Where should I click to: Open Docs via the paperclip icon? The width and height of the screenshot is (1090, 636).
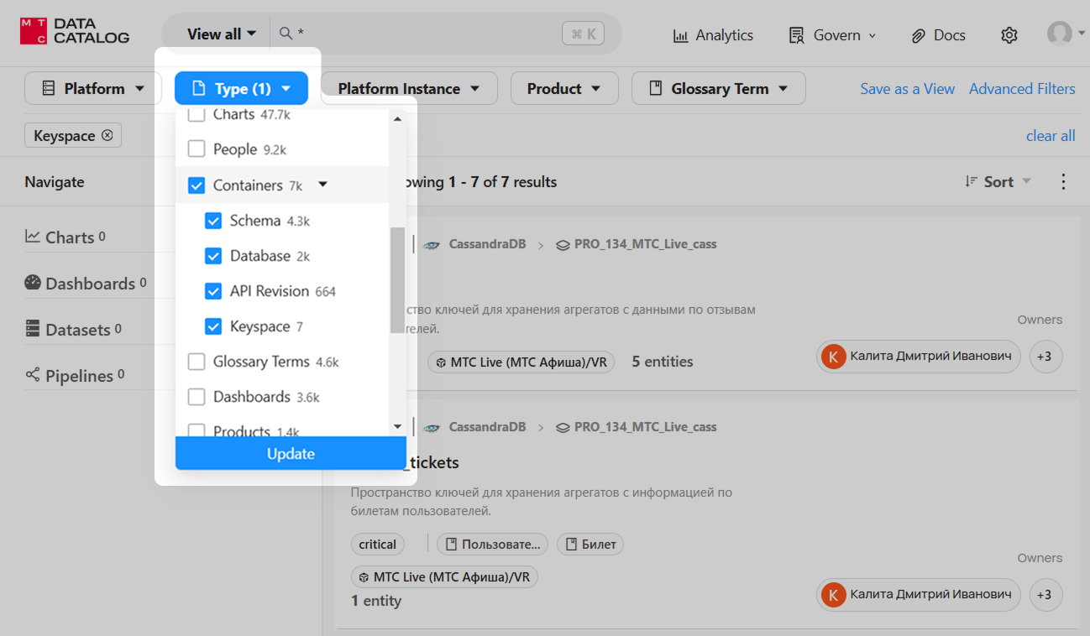(918, 35)
